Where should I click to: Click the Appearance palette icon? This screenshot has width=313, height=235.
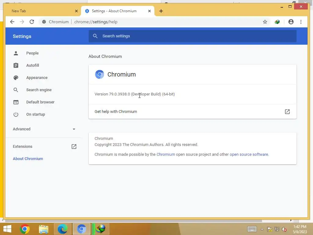click(16, 77)
